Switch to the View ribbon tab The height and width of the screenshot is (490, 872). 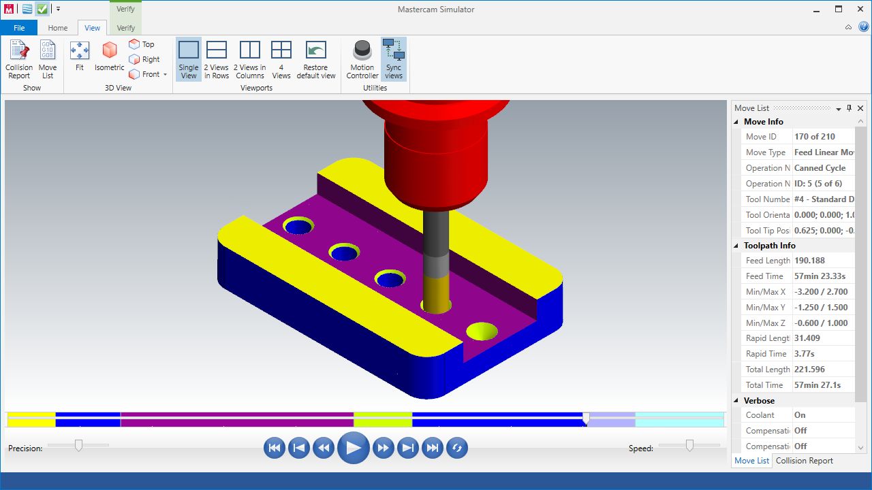click(x=93, y=28)
